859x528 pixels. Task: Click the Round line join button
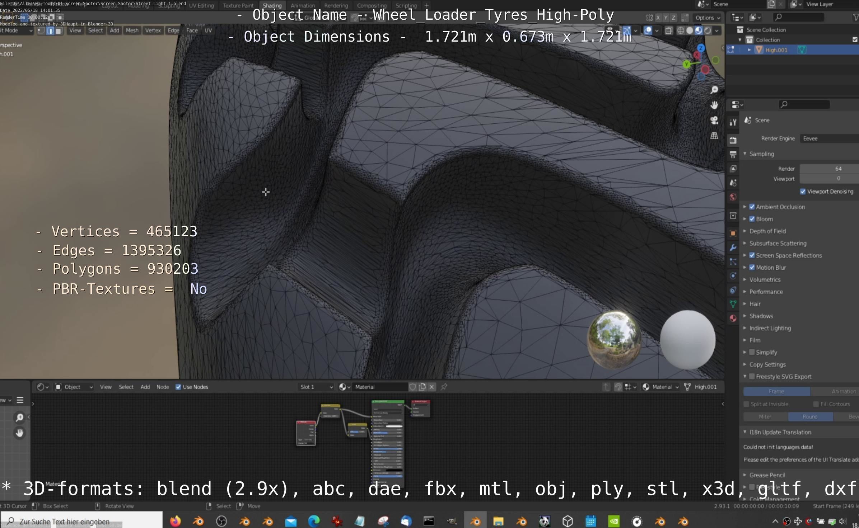(x=810, y=416)
